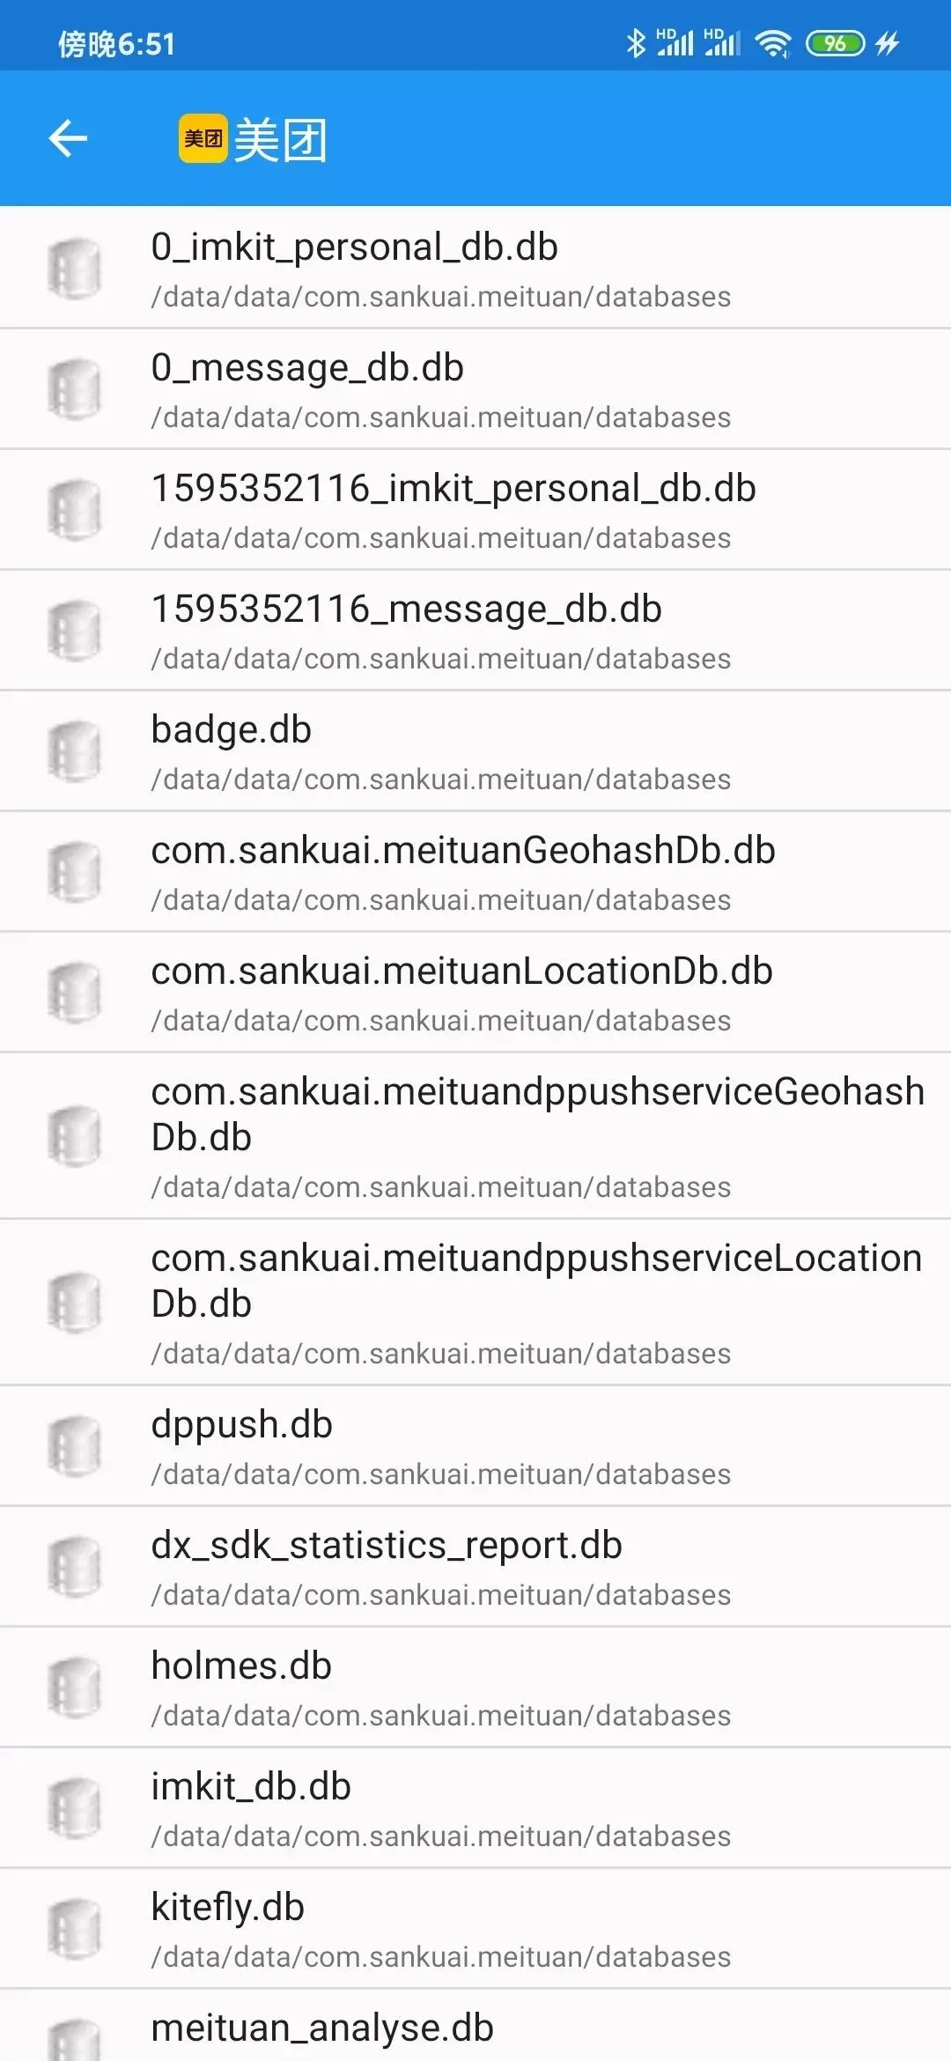Tap the battery indicator in status bar
Image resolution: width=951 pixels, height=2061 pixels.
click(835, 43)
